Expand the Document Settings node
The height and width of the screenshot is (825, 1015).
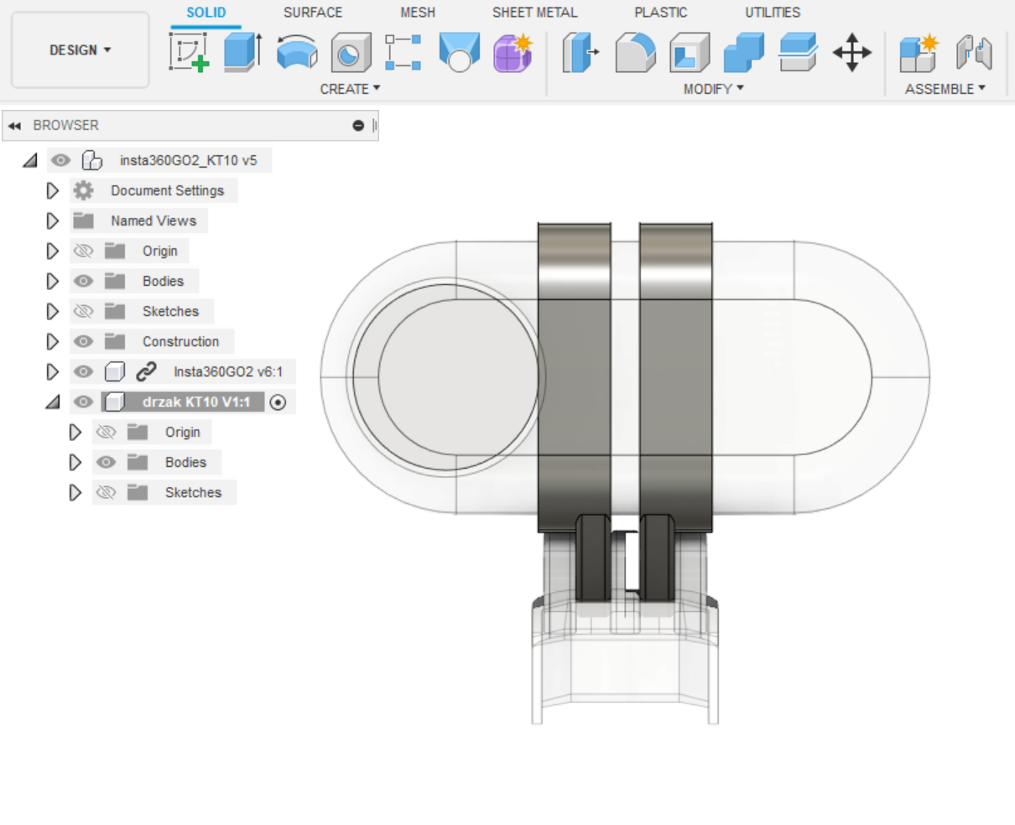pos(53,190)
